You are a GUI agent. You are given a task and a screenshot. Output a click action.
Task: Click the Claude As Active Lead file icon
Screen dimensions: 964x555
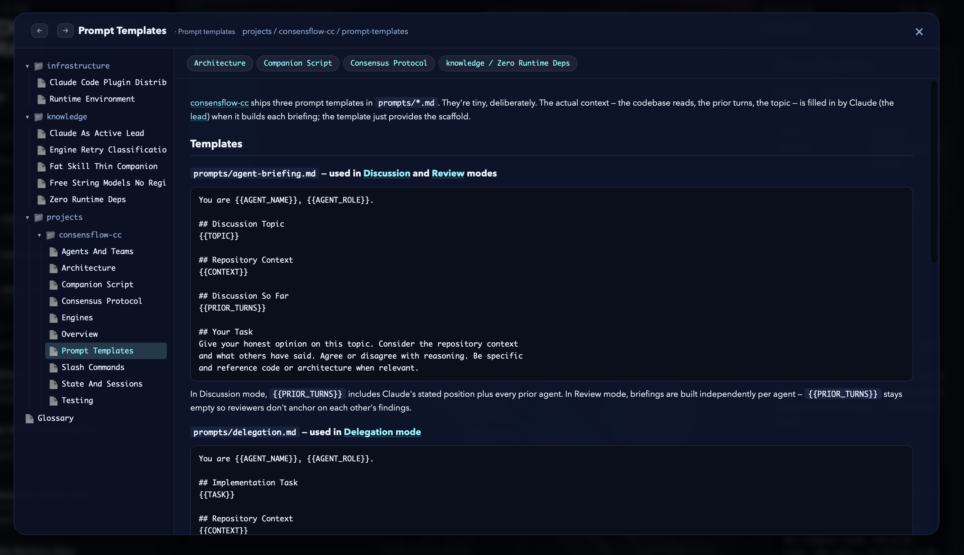tap(42, 133)
